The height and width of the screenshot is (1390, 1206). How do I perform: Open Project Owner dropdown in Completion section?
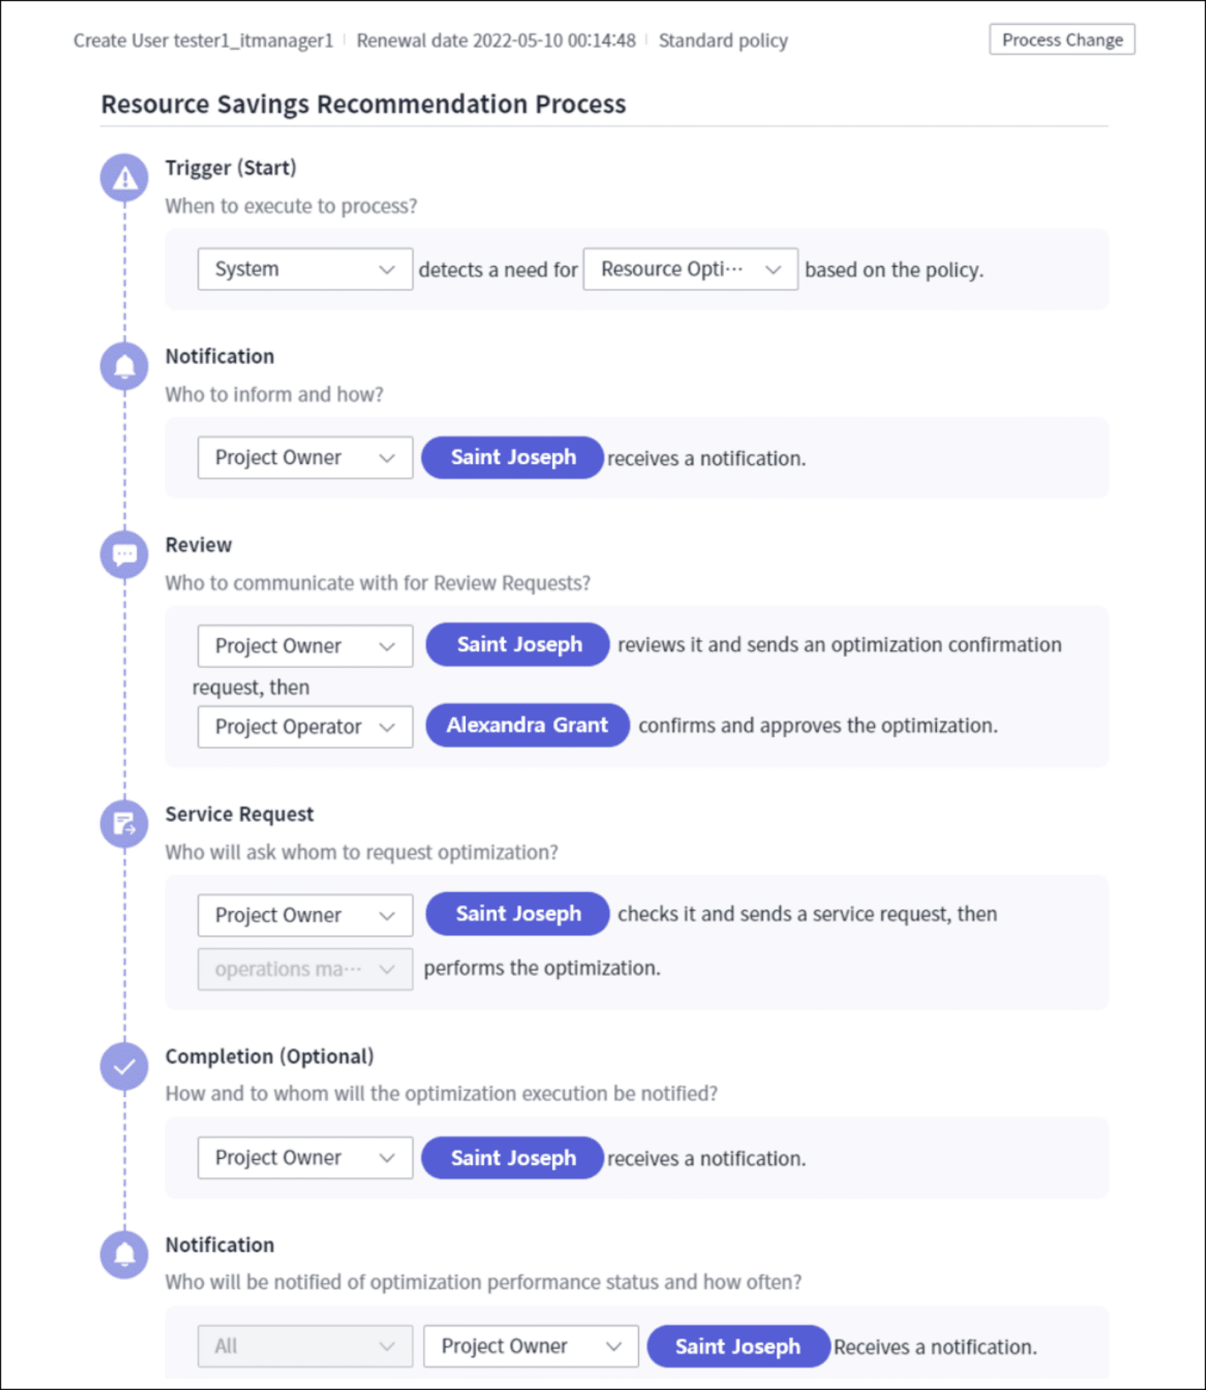coord(305,1158)
